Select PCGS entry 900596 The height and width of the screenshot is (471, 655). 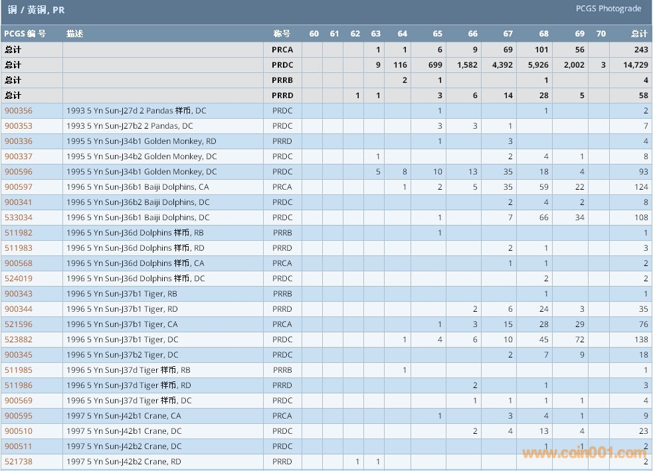click(x=18, y=172)
